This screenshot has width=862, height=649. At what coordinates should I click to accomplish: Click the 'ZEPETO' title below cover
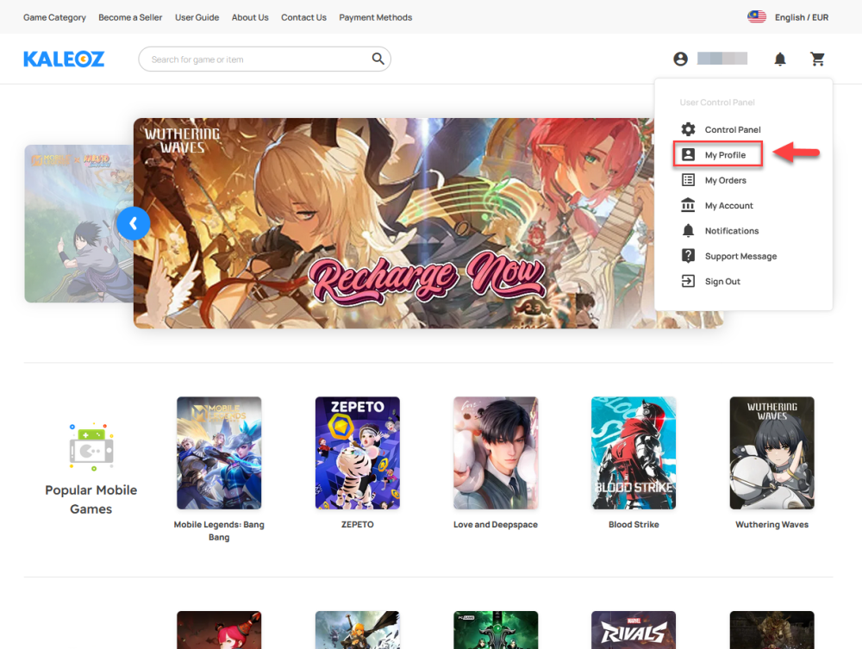pos(358,524)
